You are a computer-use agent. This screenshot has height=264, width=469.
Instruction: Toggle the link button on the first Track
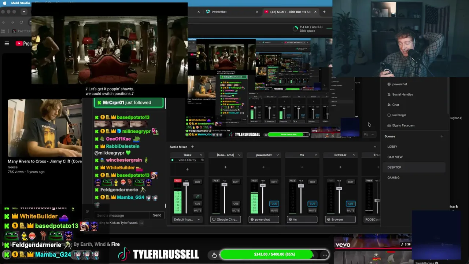click(x=197, y=197)
